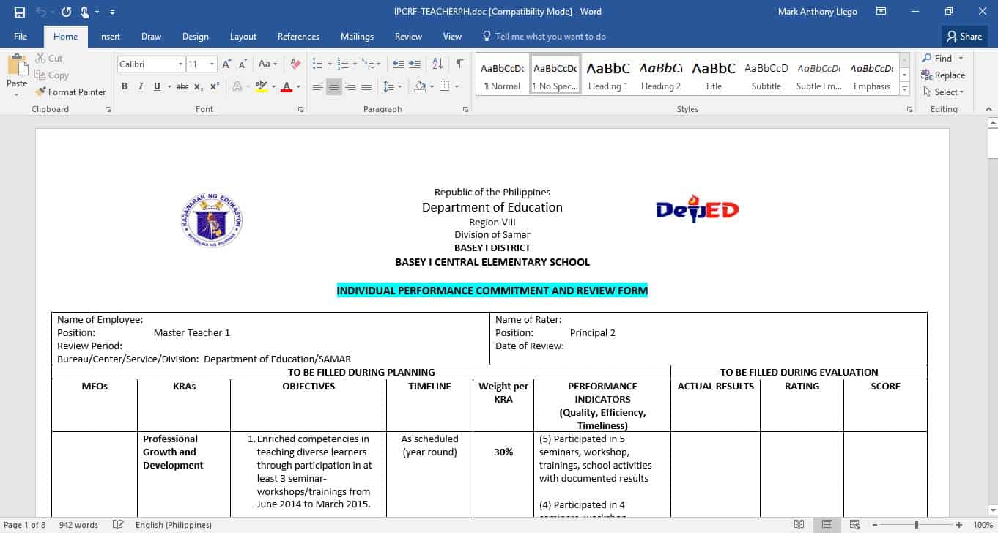Apply the Title style

pyautogui.click(x=713, y=75)
